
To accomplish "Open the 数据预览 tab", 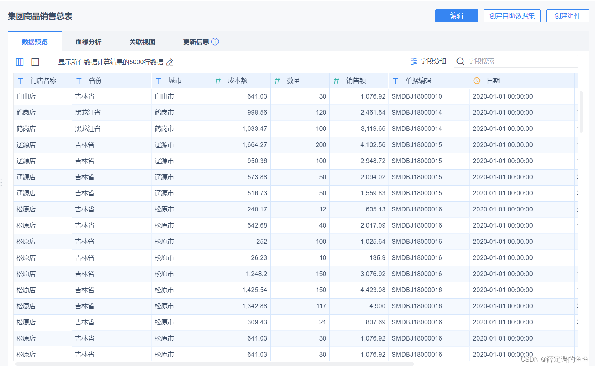I will coord(35,42).
